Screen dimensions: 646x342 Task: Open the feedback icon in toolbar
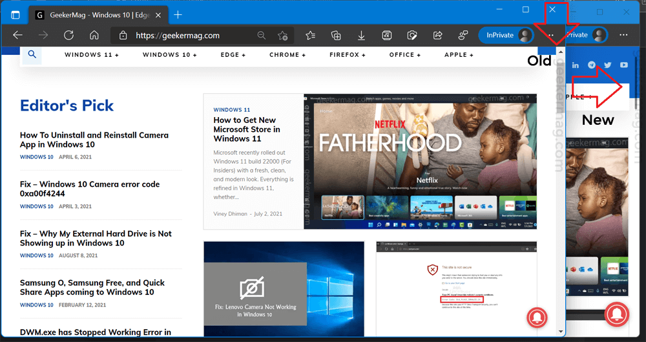point(463,36)
